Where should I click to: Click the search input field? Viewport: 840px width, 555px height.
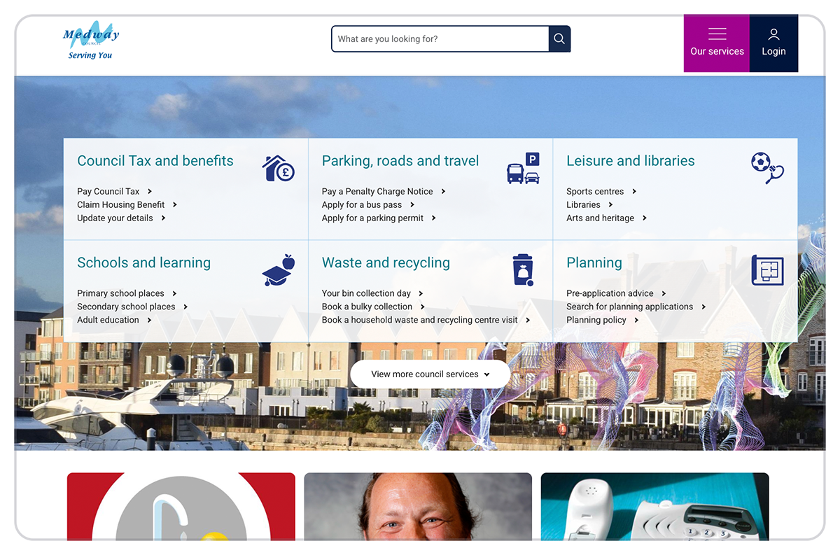click(x=441, y=38)
